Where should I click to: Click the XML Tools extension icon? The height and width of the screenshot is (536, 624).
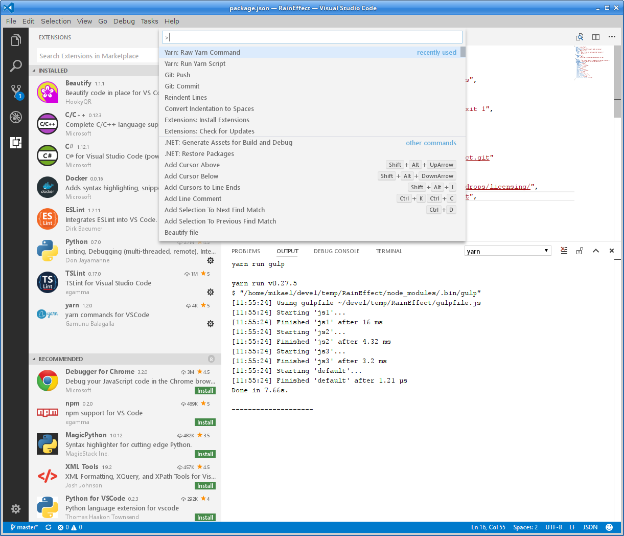click(x=48, y=476)
